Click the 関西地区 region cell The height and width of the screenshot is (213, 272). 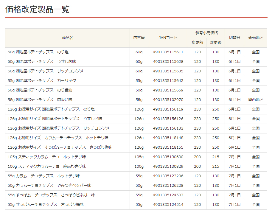(256, 100)
